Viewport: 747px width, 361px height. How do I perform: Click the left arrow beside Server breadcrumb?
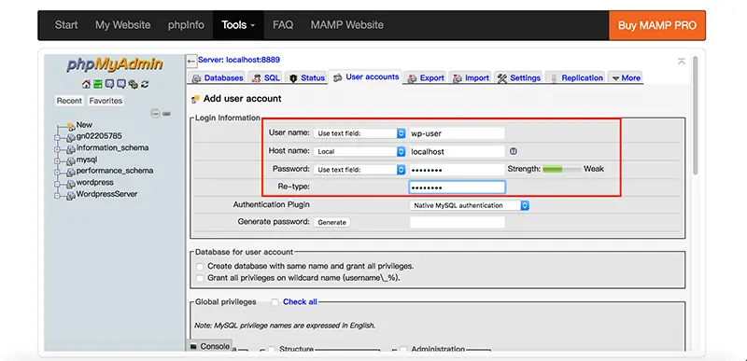[191, 61]
